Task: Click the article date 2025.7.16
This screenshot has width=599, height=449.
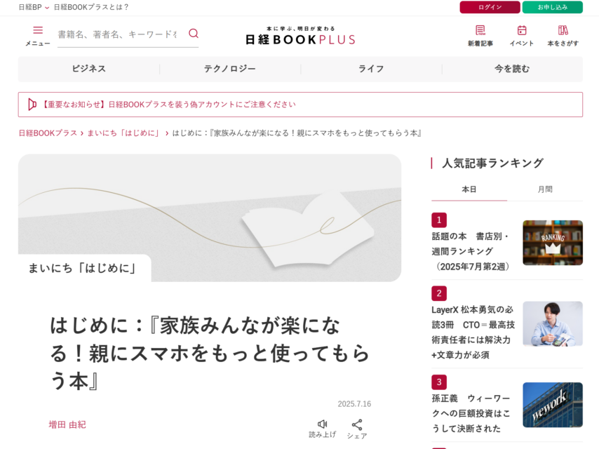Action: [354, 404]
